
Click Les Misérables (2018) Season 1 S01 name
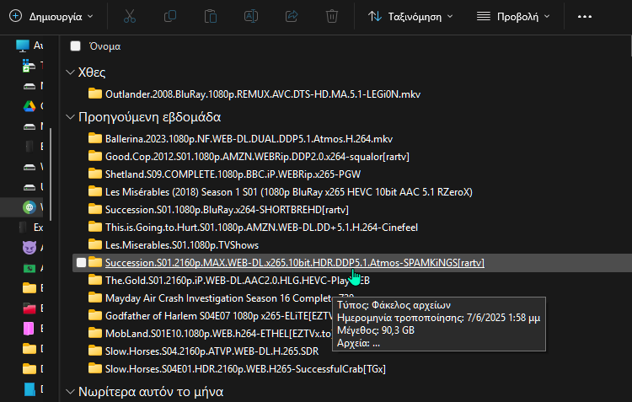tap(288, 192)
